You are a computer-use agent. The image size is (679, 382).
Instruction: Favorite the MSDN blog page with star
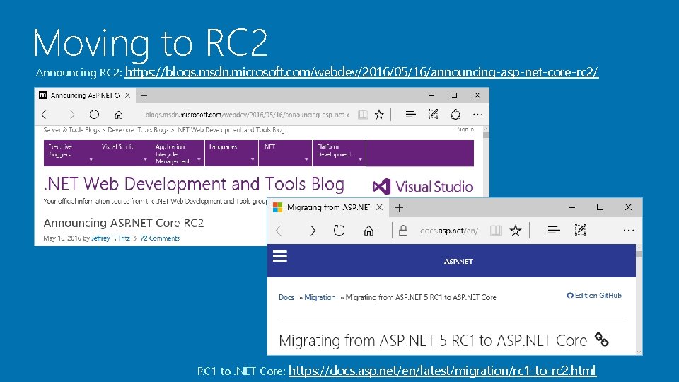379,115
